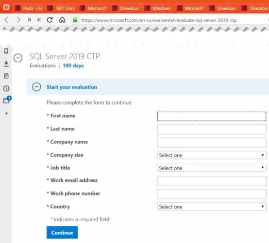Click the Evaluations text label
This screenshot has width=269, height=243.
(x=43, y=66)
